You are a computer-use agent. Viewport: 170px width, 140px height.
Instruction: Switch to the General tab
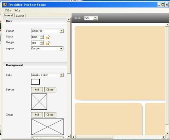[9, 15]
